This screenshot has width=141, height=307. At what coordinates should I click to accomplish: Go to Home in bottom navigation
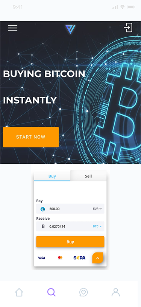[x=19, y=292]
